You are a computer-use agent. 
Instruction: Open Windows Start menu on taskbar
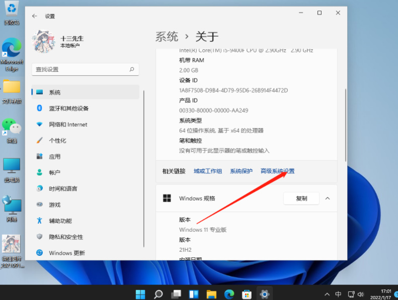coord(140,294)
